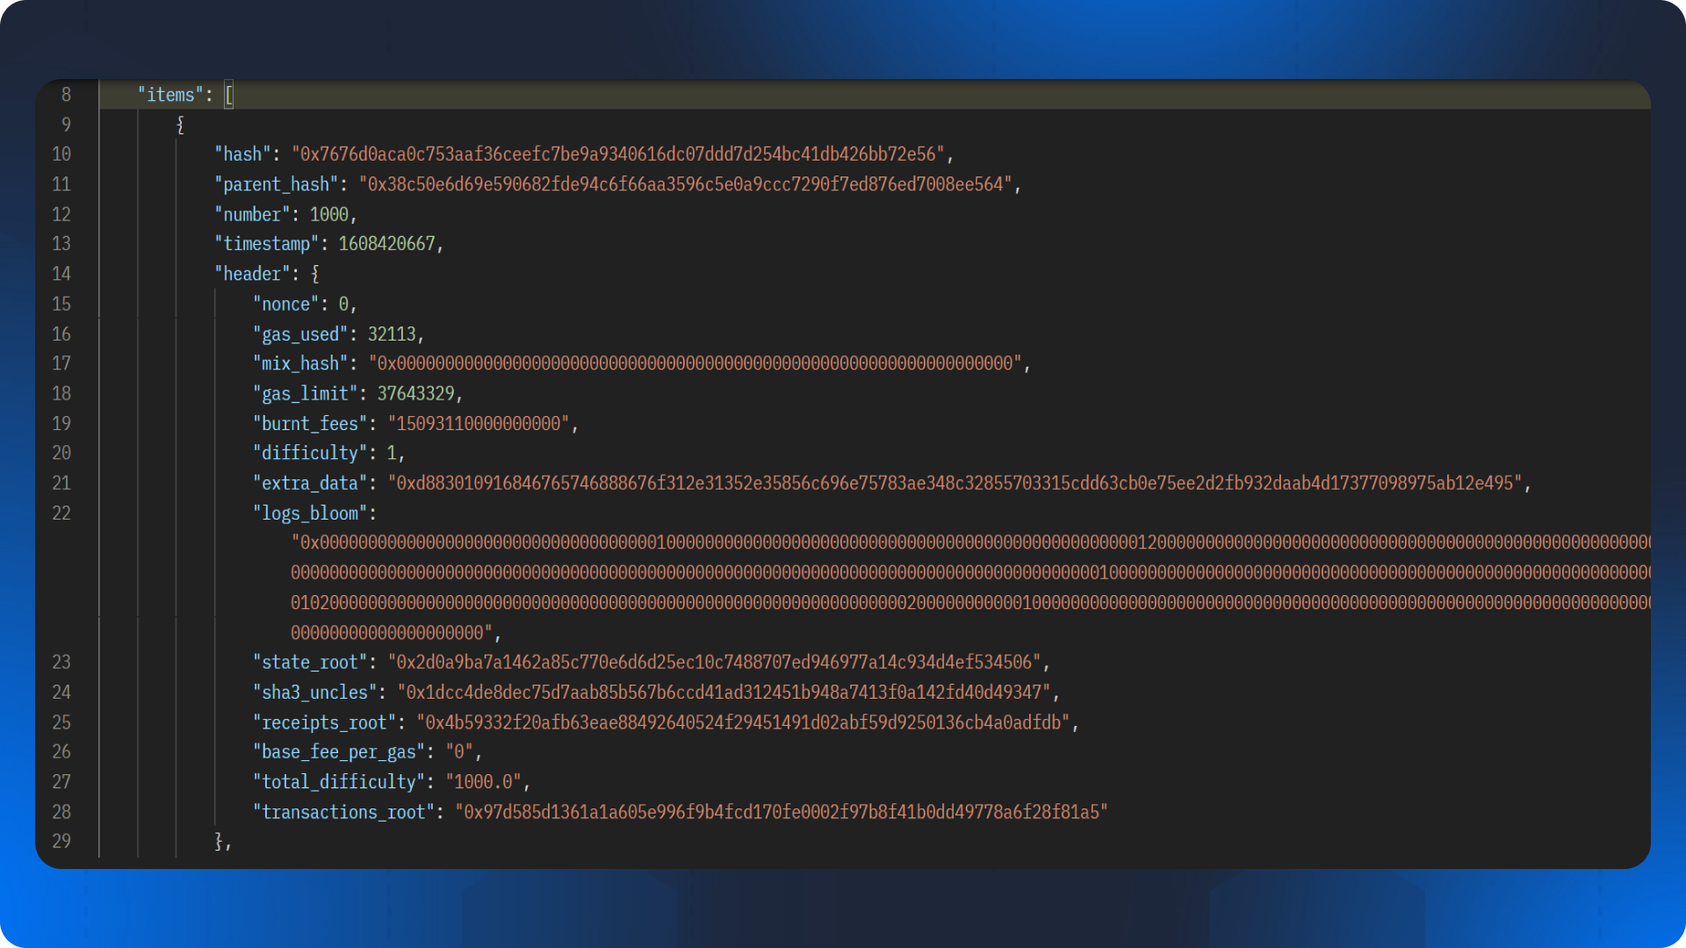The image size is (1686, 948).
Task: Click the "logs_bloom" key on line 22
Action: 310,513
